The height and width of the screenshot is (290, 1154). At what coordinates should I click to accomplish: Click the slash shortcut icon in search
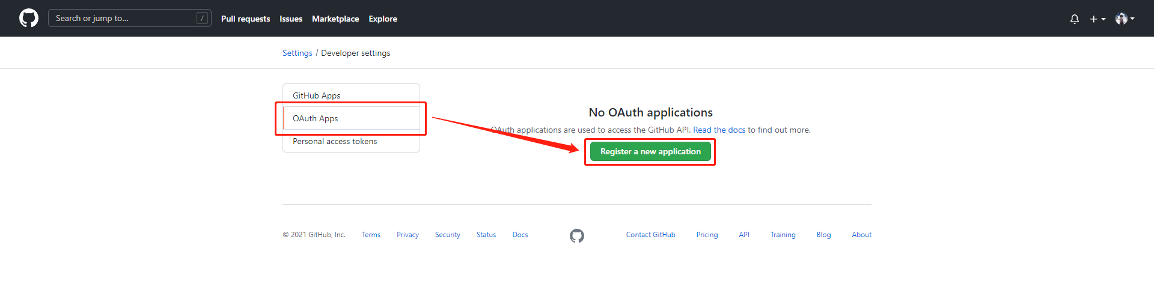click(202, 18)
